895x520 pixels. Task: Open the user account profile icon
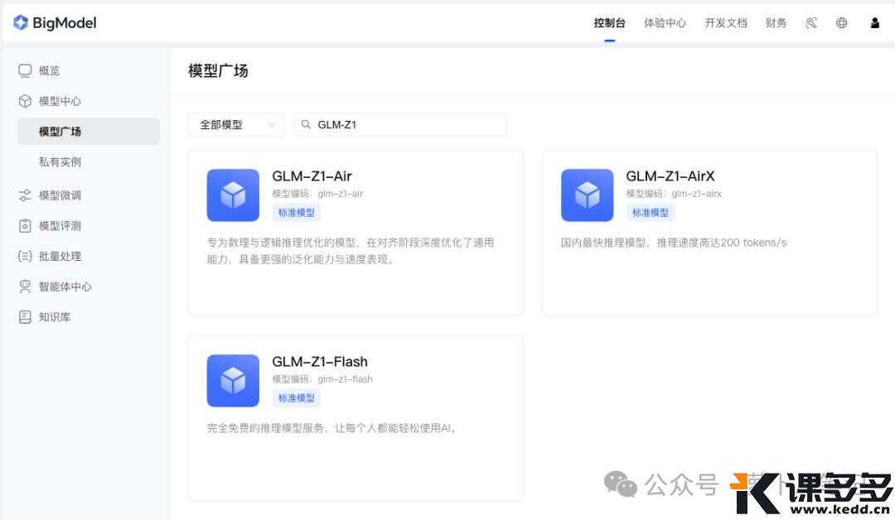tap(875, 23)
